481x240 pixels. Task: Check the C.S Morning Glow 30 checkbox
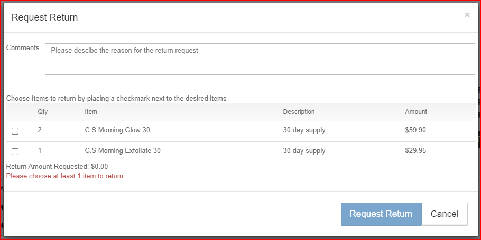(x=15, y=131)
